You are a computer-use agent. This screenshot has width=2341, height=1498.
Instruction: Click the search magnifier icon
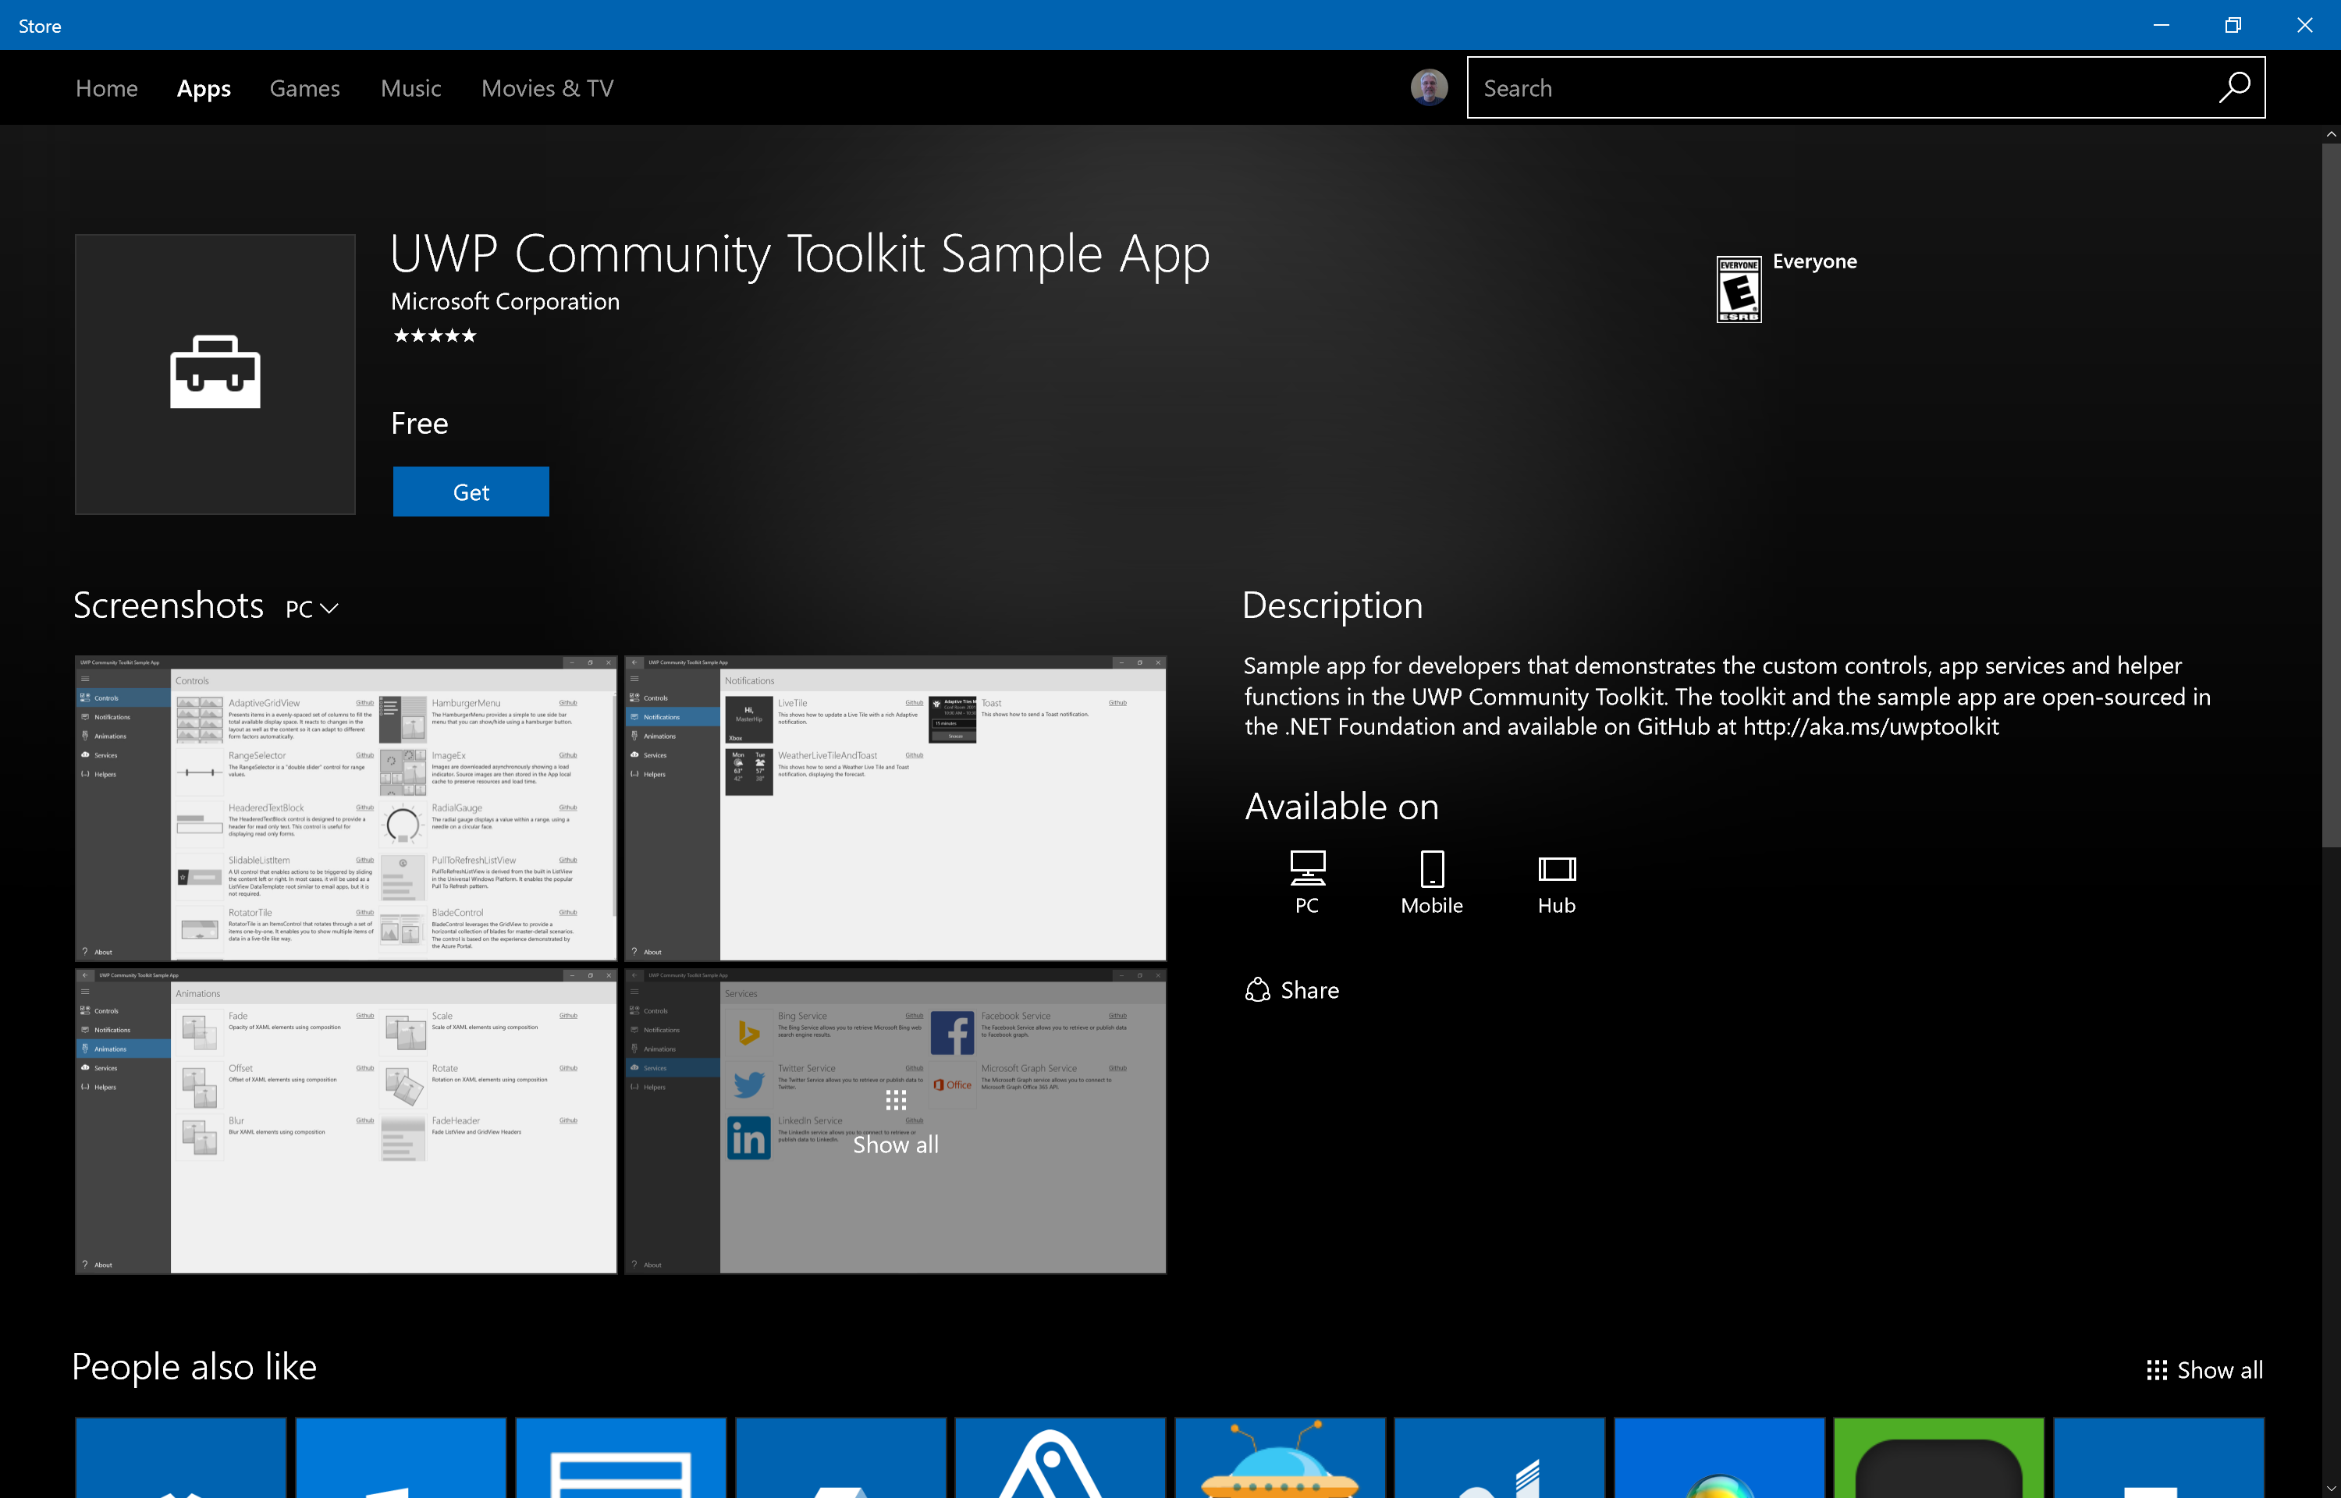click(2233, 87)
